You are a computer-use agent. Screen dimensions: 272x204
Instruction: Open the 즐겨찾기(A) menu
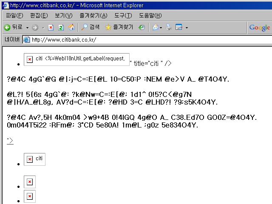[x=93, y=16]
